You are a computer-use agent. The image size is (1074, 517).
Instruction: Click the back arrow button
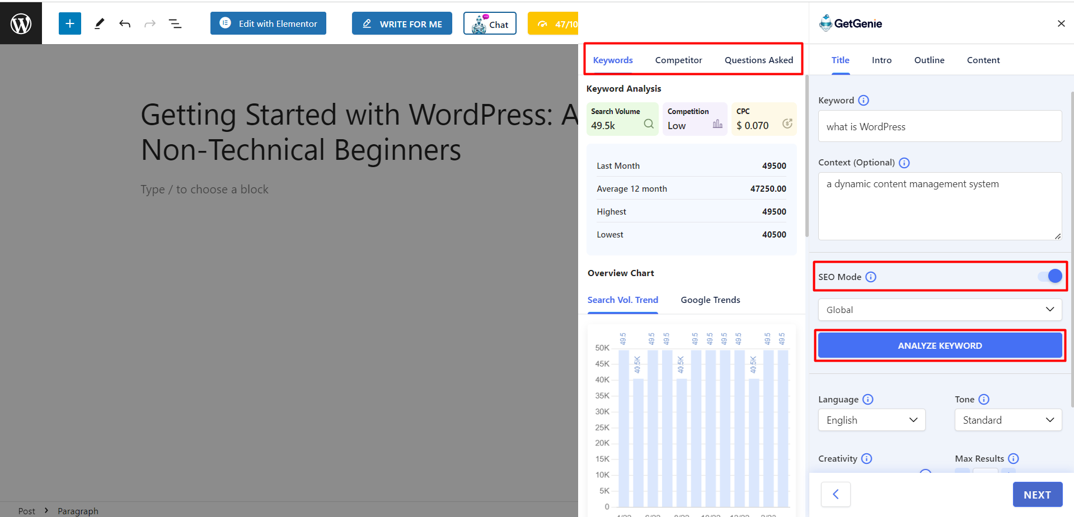pyautogui.click(x=836, y=494)
